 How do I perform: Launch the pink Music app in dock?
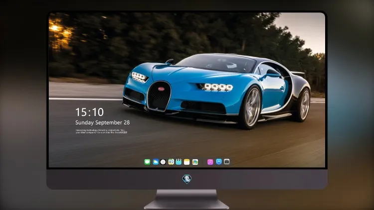tap(210, 162)
